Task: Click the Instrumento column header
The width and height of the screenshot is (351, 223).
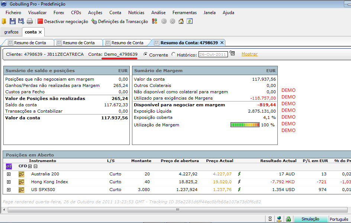Action: [x=42, y=161]
